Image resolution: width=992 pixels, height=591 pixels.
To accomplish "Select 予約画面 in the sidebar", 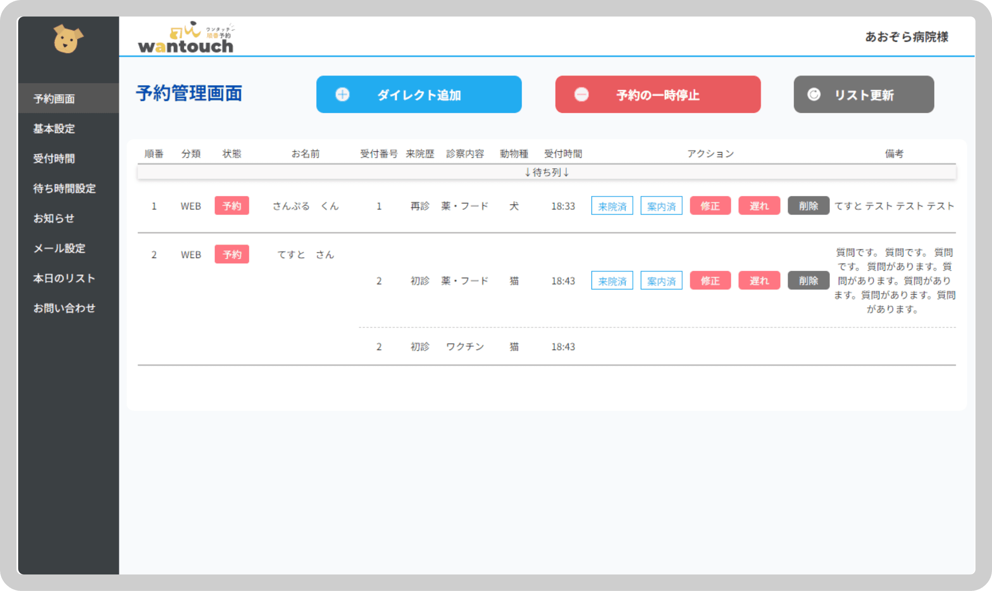I will coord(54,99).
